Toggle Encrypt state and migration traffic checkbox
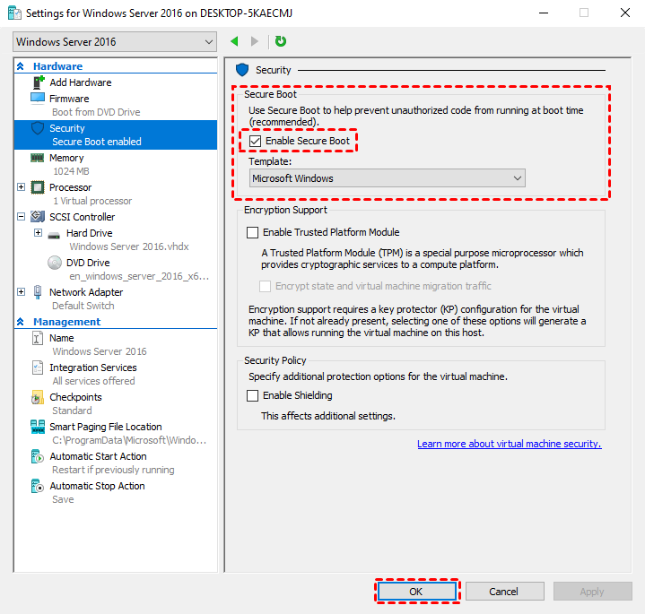The height and width of the screenshot is (614, 645). point(265,286)
